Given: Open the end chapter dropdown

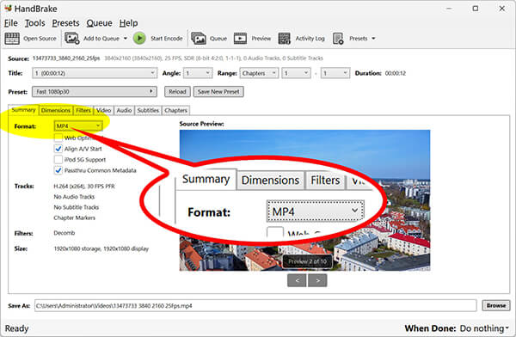Looking at the screenshot, I should point(335,73).
